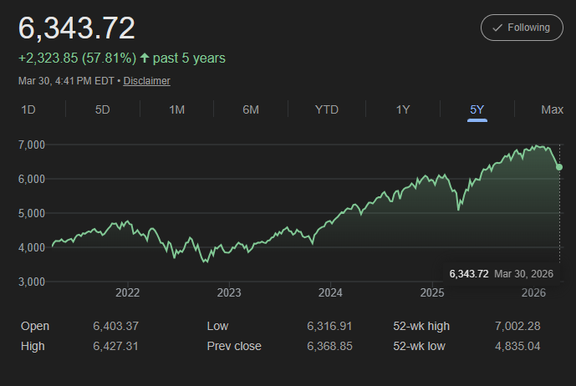Click the 6,343.72 Mar 30, 2026 tooltip
This screenshot has height=386, width=576.
pyautogui.click(x=501, y=273)
